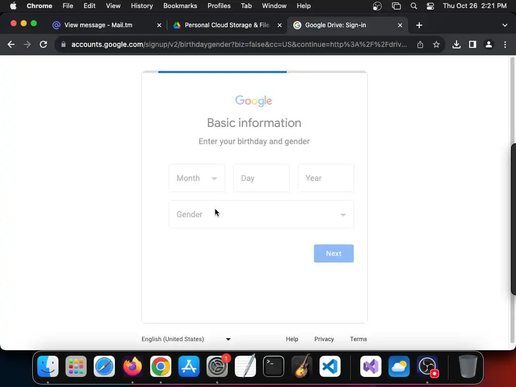Open the Privacy link
516x387 pixels.
(324, 339)
